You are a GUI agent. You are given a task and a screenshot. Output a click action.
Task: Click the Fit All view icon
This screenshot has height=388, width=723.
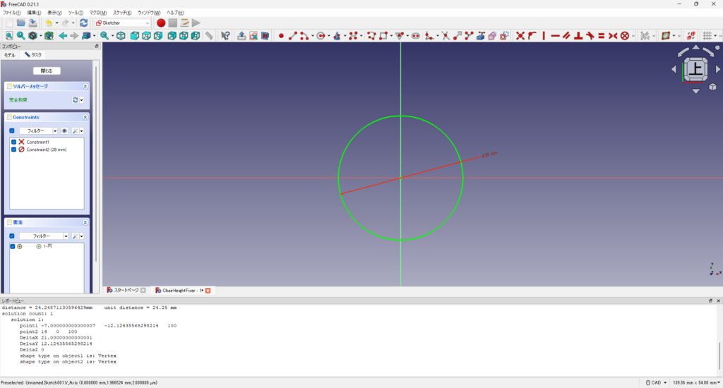(9, 35)
